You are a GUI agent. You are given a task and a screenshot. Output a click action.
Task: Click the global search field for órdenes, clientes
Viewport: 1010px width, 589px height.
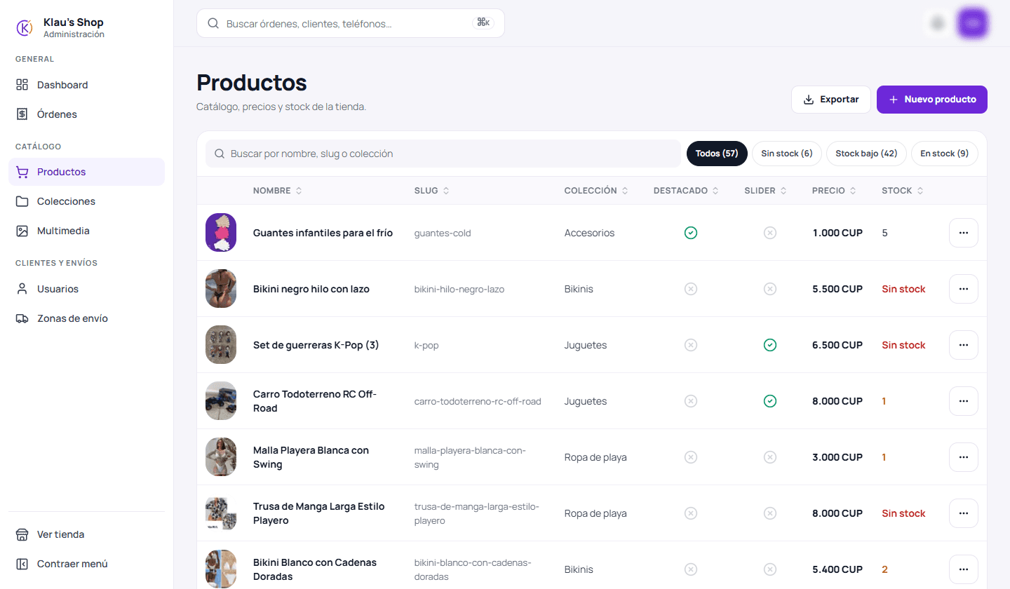coord(351,23)
